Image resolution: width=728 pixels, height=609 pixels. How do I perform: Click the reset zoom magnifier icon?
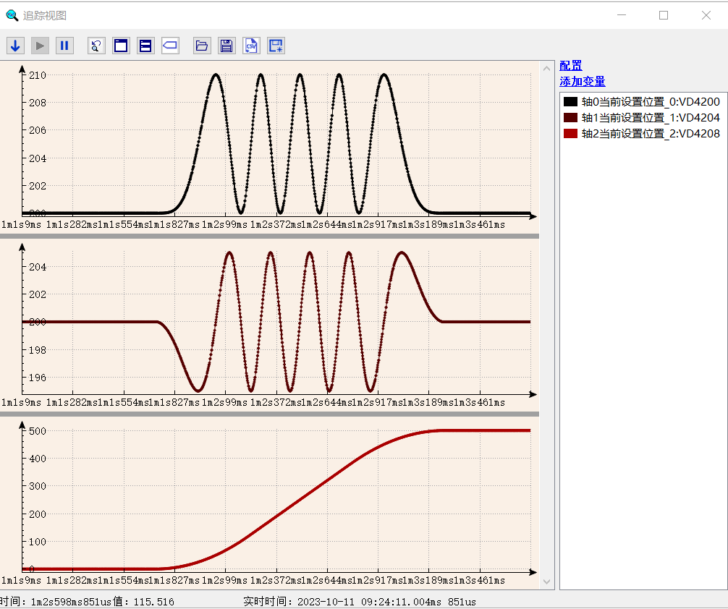click(96, 46)
